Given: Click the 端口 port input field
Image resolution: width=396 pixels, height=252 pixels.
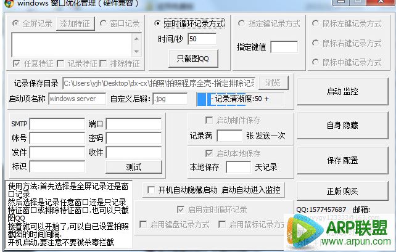Looking at the screenshot, I should 134,124.
